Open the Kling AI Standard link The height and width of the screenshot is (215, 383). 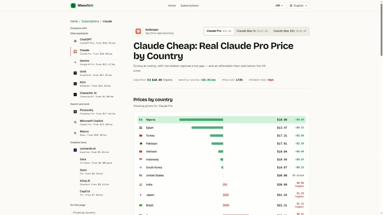coord(94,182)
